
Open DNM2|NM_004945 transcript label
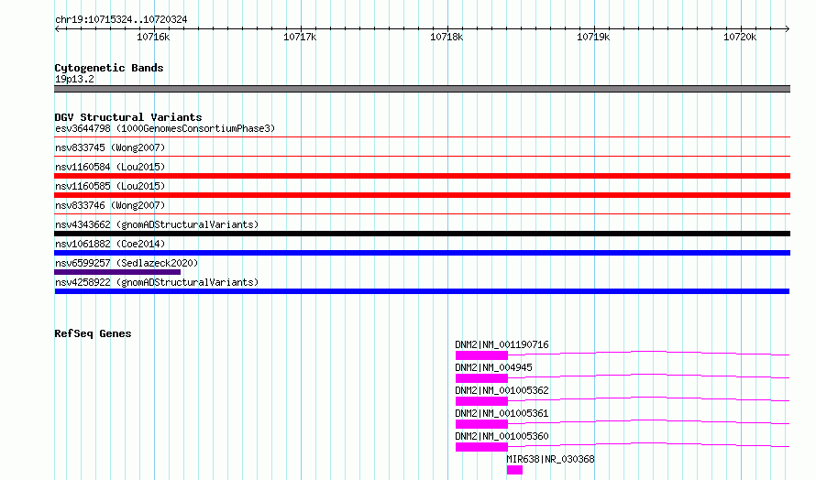point(493,367)
